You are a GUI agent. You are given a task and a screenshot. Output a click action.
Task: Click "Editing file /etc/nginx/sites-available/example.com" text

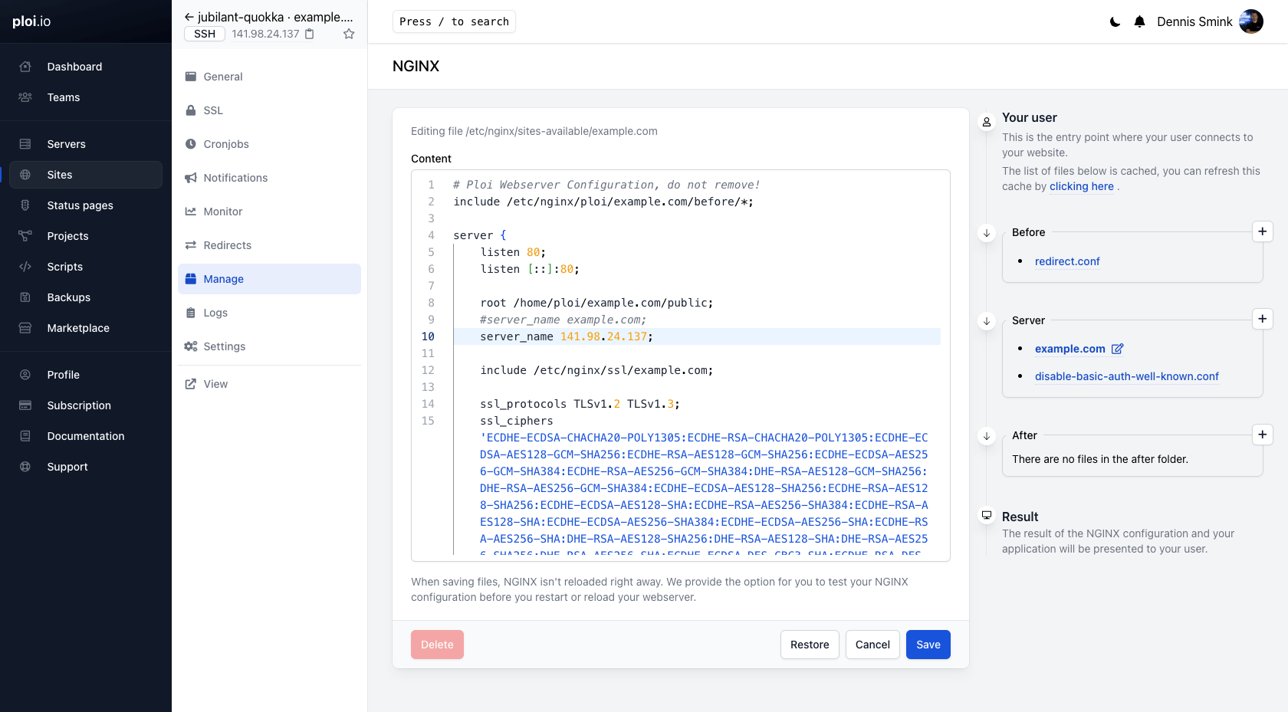534,131
